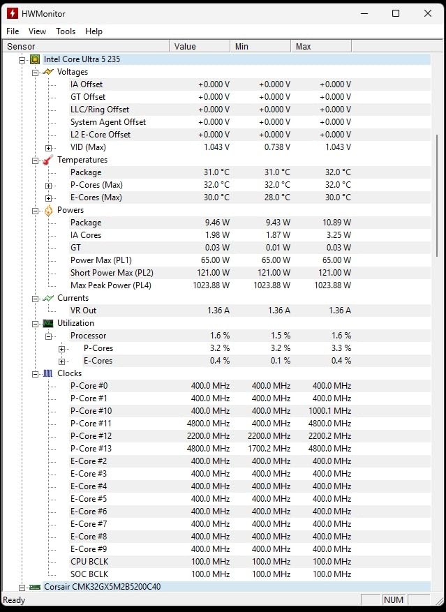Click the Value column header

pos(199,47)
